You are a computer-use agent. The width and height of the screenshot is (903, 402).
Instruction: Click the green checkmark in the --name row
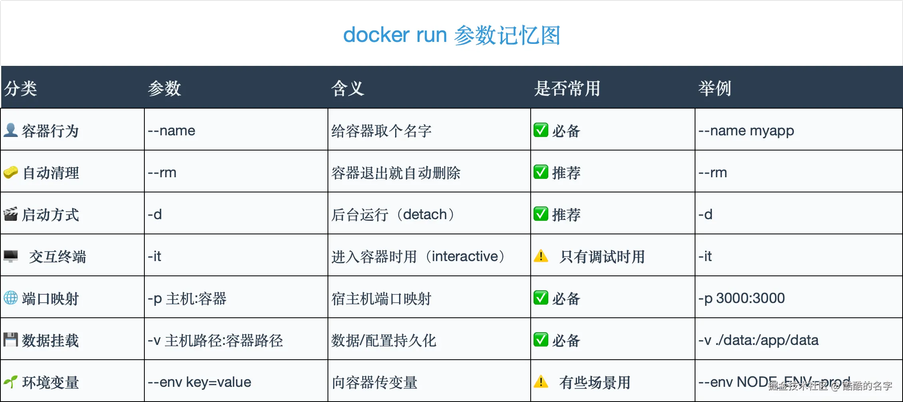coord(541,130)
